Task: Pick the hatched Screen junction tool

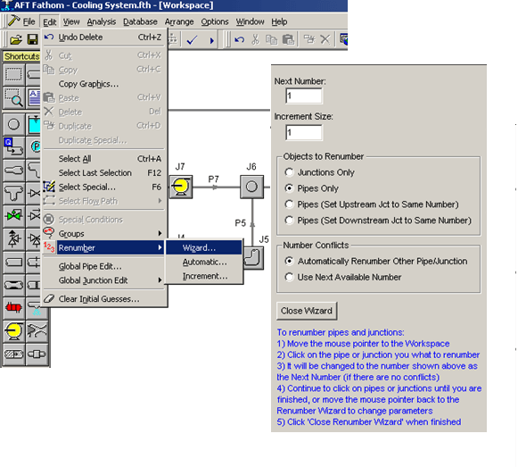Action: 13,354
